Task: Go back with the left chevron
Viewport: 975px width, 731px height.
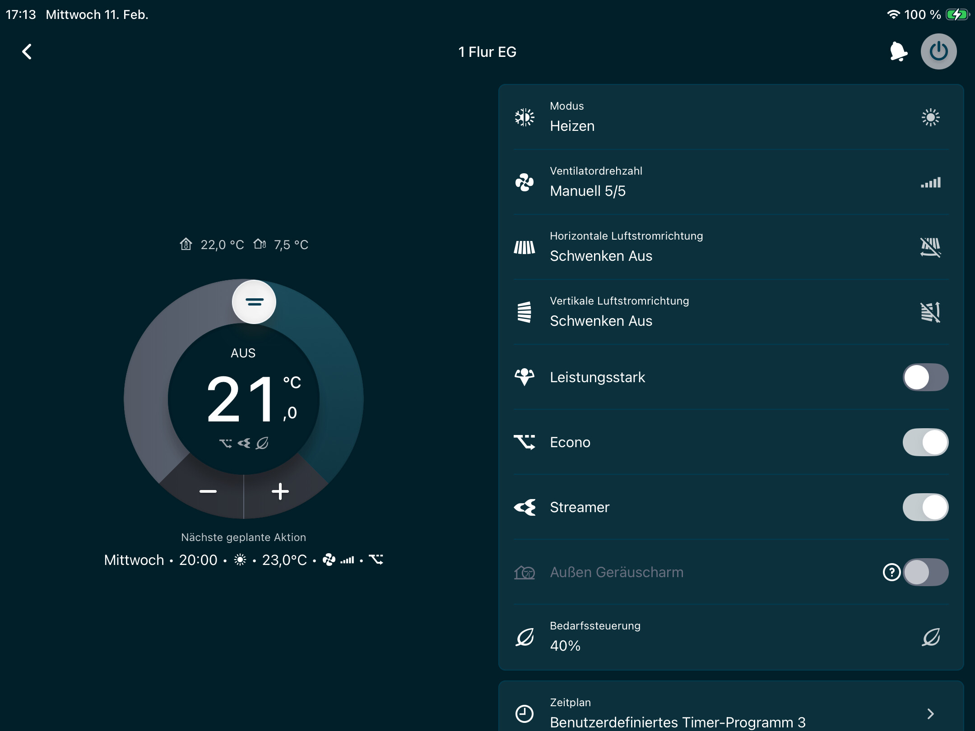Action: pyautogui.click(x=27, y=51)
